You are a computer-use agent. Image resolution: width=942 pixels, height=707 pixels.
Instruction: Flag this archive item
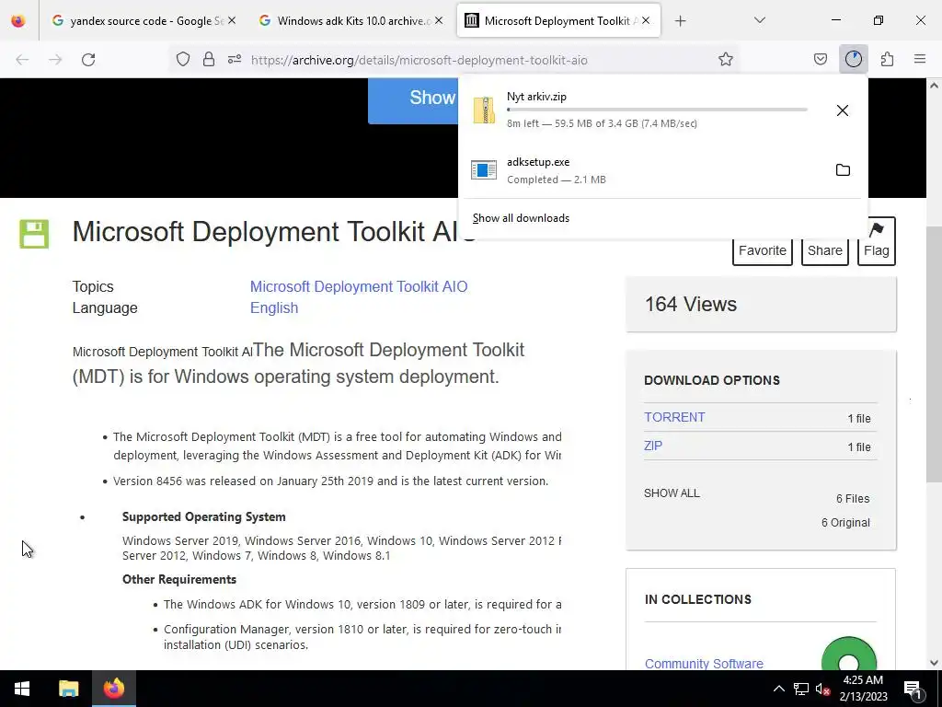tap(877, 242)
